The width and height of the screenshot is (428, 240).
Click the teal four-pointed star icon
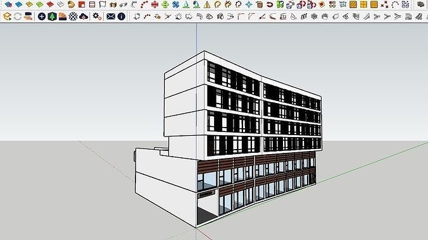[x=249, y=4]
